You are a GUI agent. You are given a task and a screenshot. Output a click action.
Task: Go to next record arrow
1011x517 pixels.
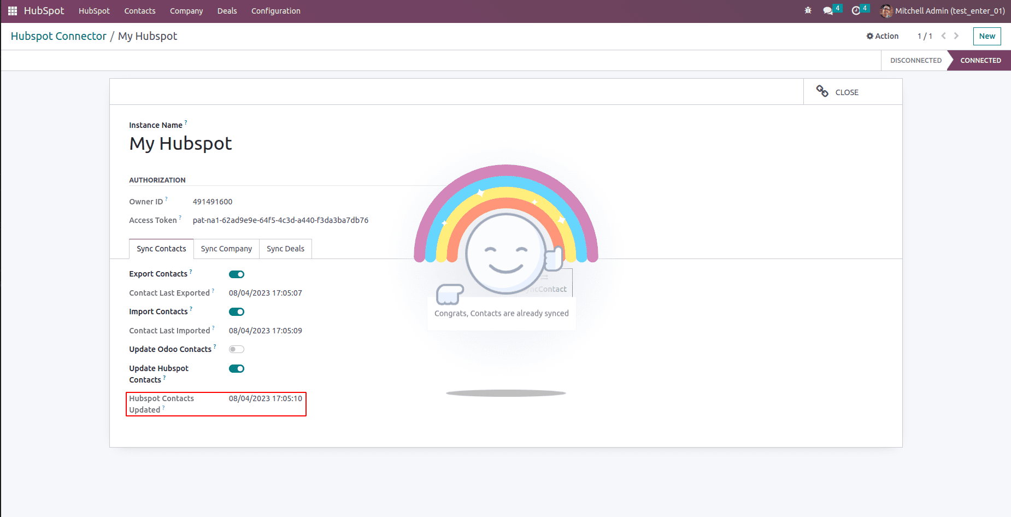(956, 36)
